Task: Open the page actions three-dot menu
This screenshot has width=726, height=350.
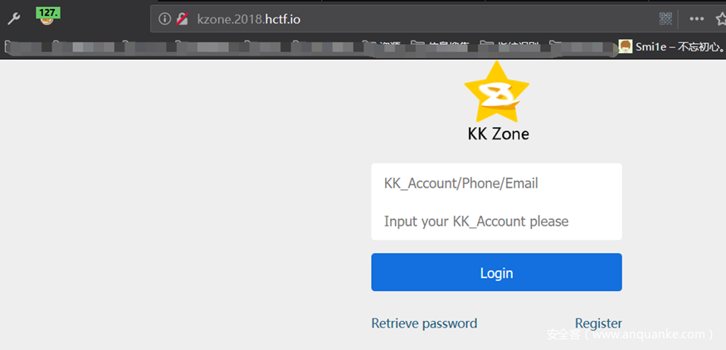Action: point(697,19)
